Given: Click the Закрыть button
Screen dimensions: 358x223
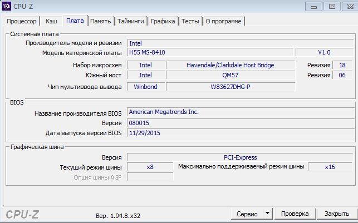Looking at the screenshot, I should click(x=337, y=214).
